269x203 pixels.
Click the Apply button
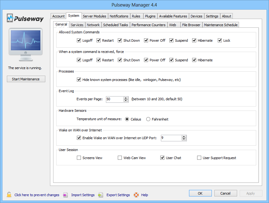(251, 193)
